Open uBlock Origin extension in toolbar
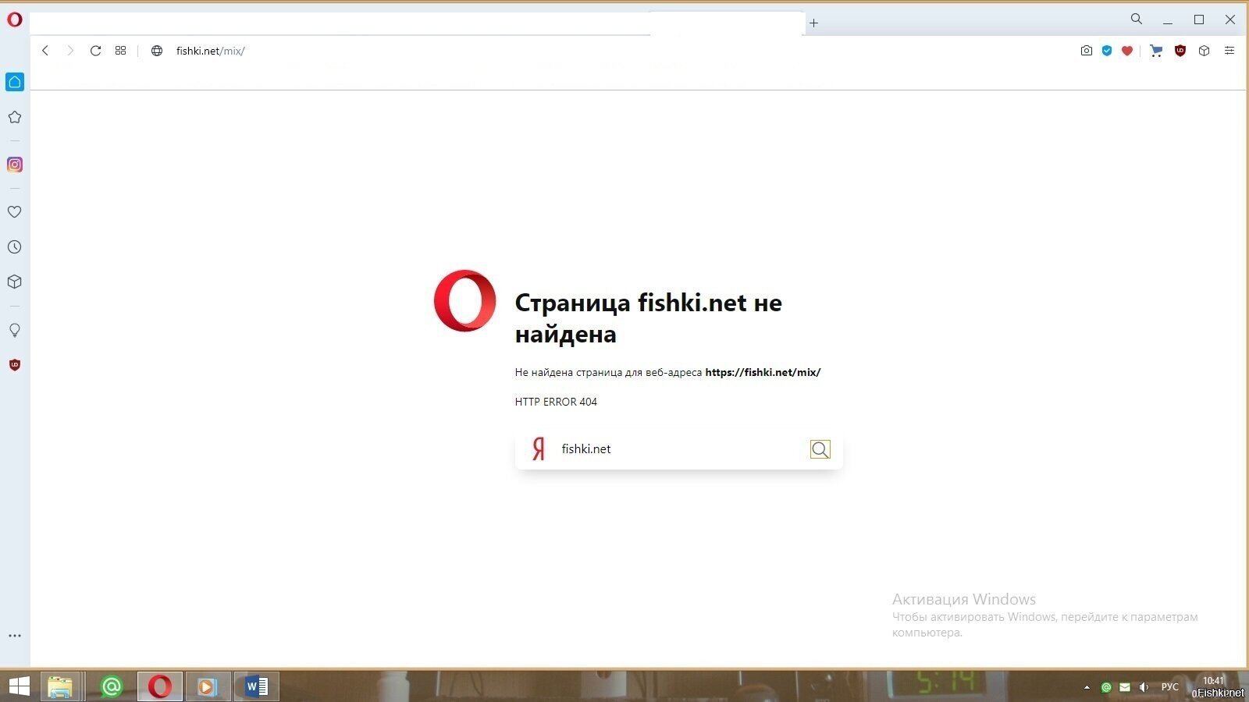 [1180, 51]
